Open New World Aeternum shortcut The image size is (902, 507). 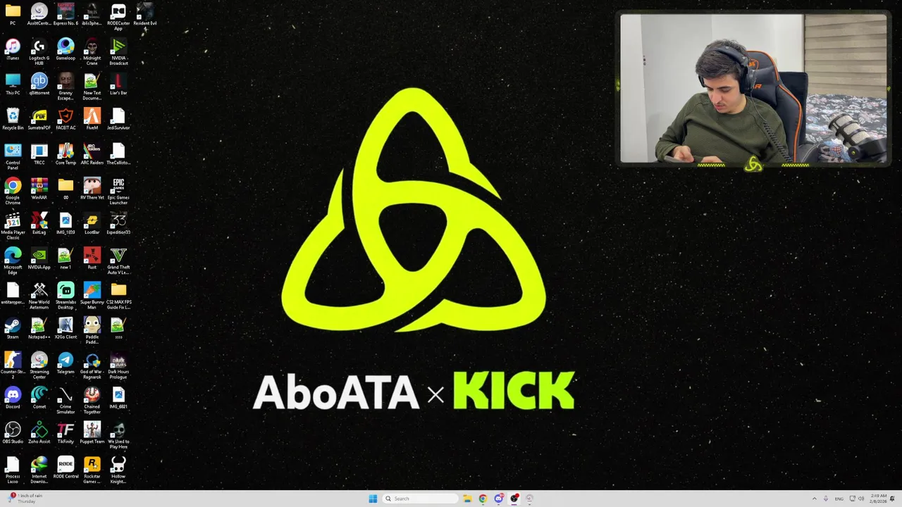point(39,296)
